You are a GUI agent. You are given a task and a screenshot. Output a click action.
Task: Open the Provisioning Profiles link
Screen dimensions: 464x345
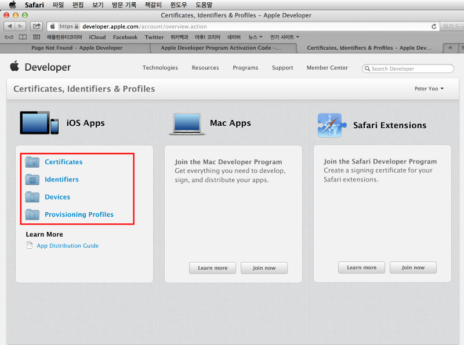(79, 214)
